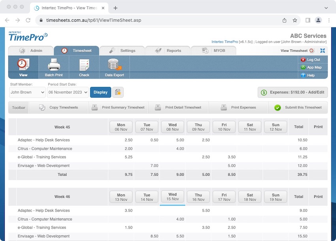
Task: Click the blue Help question icon
Action: [303, 75]
